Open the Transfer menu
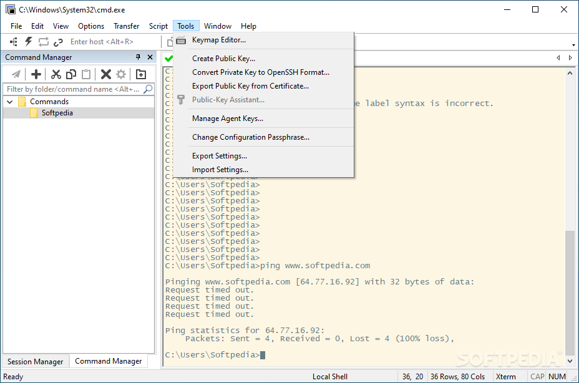The image size is (579, 383). (x=126, y=26)
